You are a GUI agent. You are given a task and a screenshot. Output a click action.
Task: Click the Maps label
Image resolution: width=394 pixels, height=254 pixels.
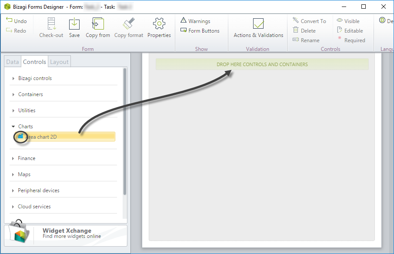click(x=24, y=174)
